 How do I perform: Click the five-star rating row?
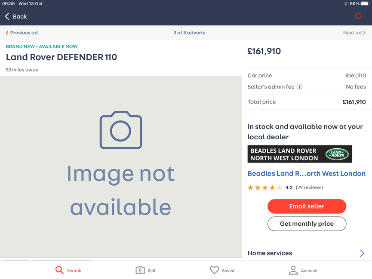[x=265, y=188]
